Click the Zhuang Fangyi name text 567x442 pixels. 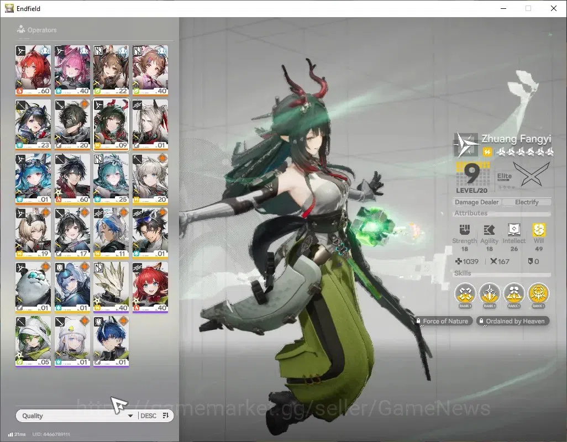[516, 139]
